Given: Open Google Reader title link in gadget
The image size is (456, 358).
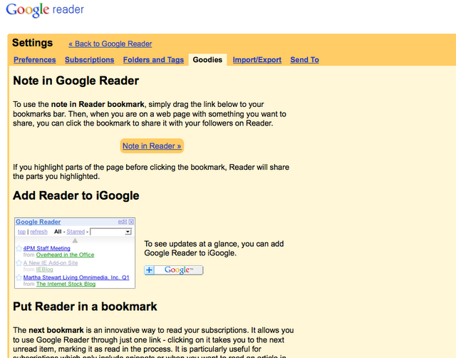Looking at the screenshot, I should pyautogui.click(x=38, y=222).
